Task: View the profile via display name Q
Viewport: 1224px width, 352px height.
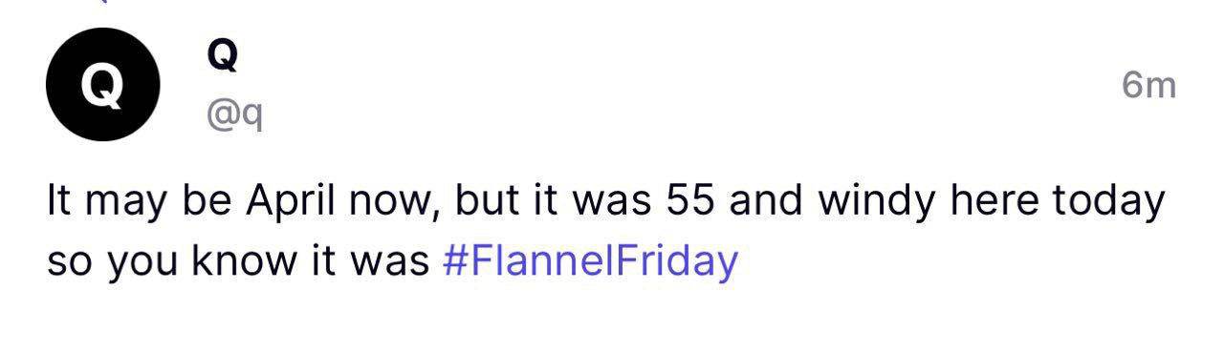Action: (x=222, y=57)
